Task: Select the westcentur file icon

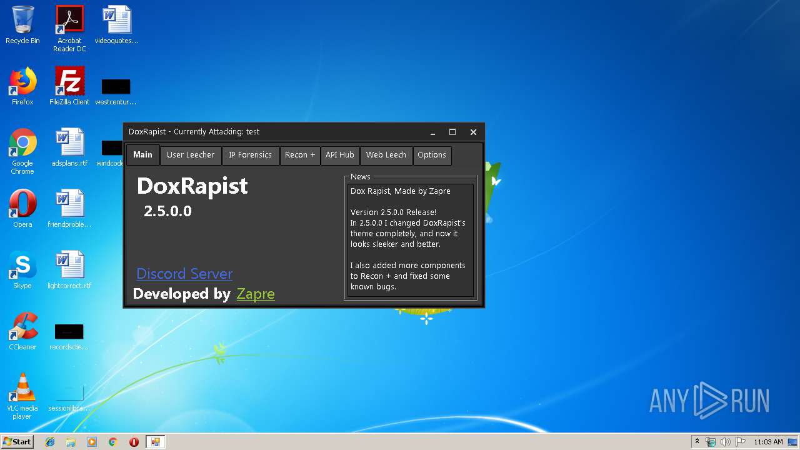Action: click(x=116, y=91)
